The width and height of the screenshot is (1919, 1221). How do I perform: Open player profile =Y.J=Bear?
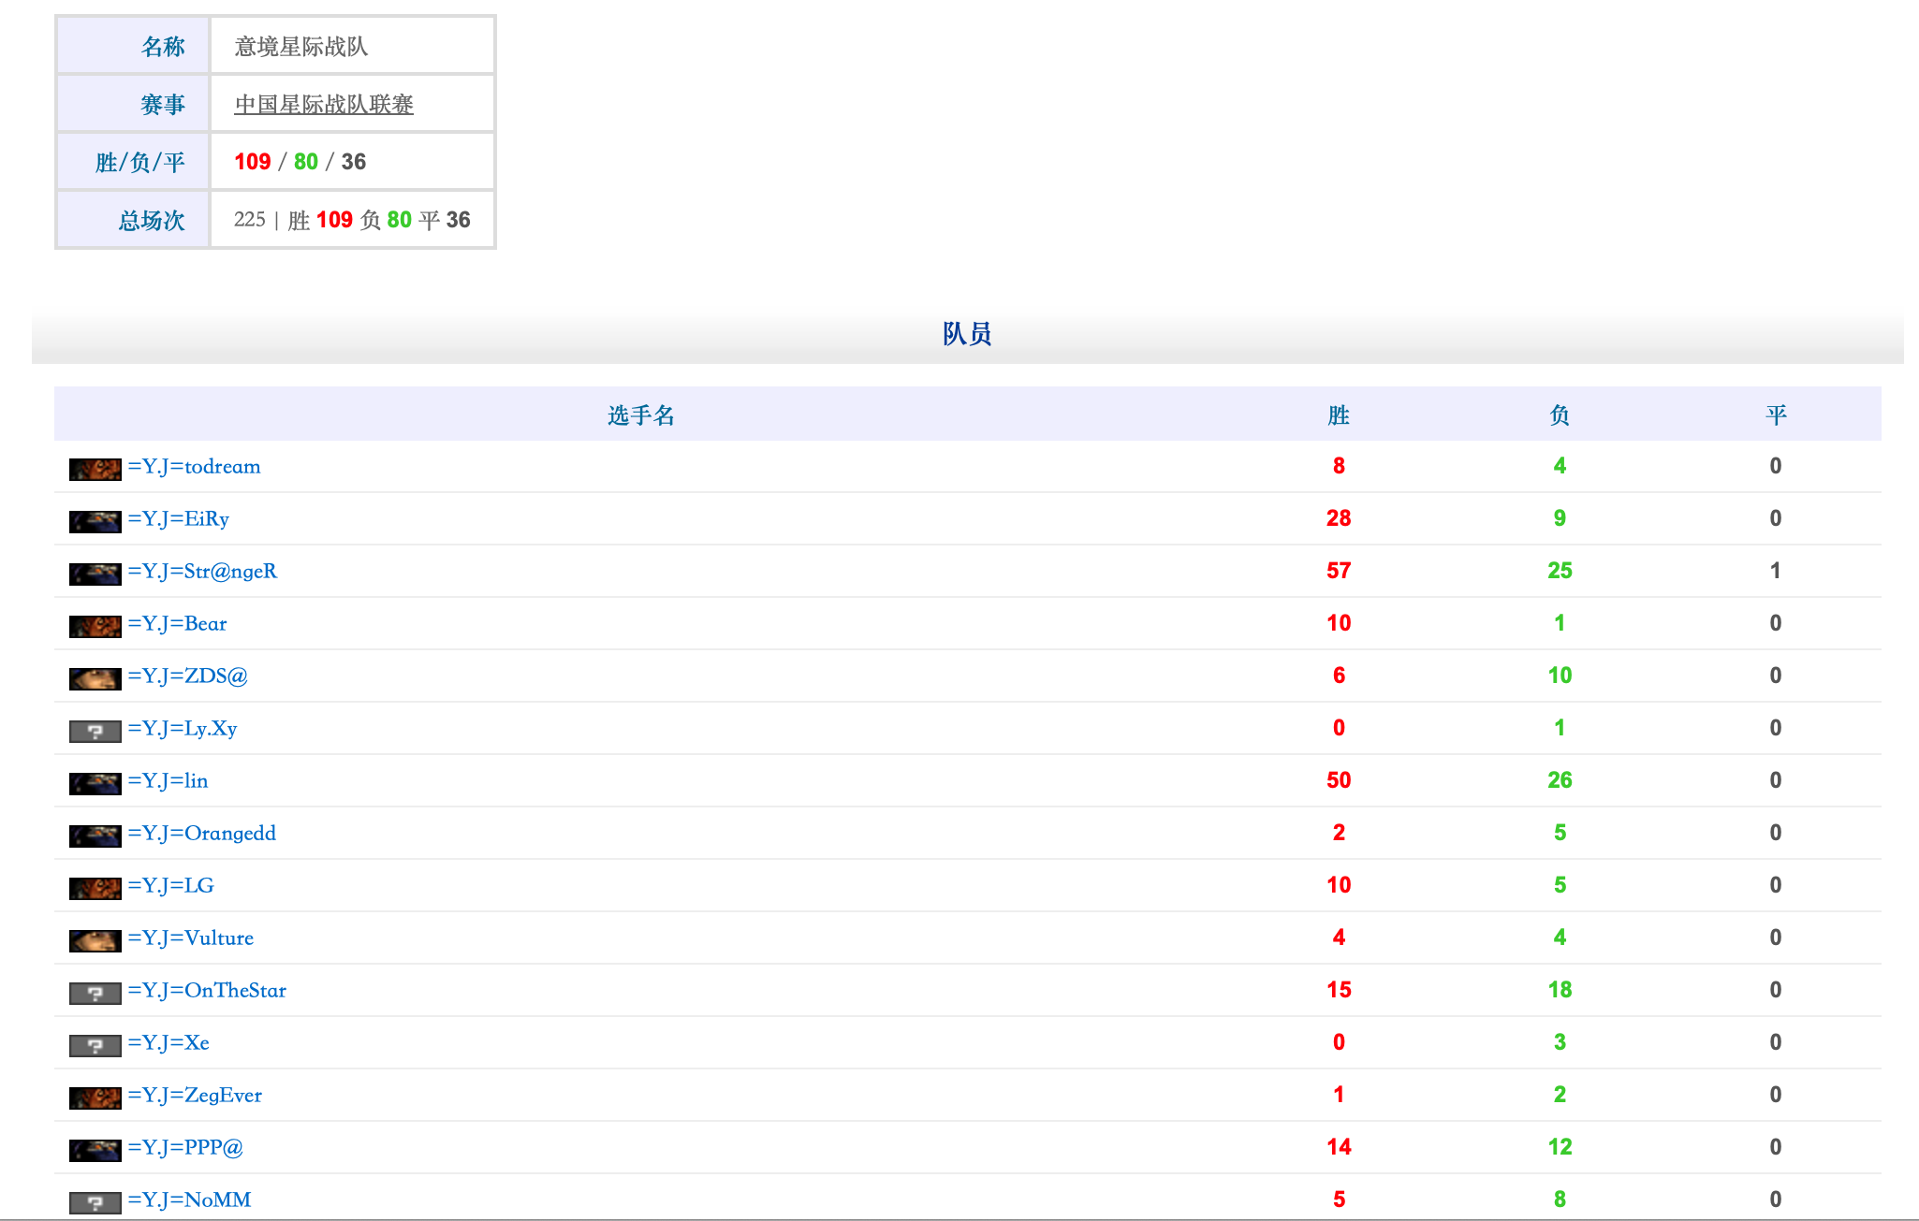tap(177, 623)
